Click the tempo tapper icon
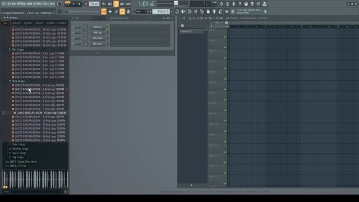The width and height of the screenshot is (359, 202). (x=220, y=11)
